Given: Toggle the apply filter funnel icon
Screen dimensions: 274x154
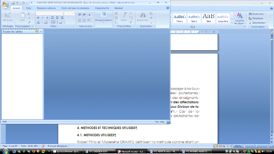Looking at the screenshot, I should [131, 22].
